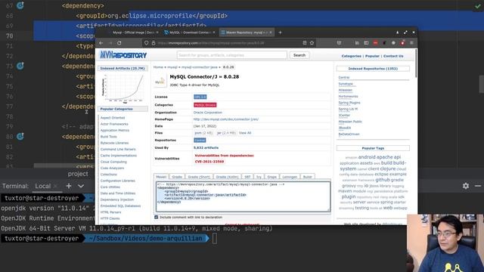Open Sonatype repository link
The height and width of the screenshot is (272, 484).
point(346,84)
